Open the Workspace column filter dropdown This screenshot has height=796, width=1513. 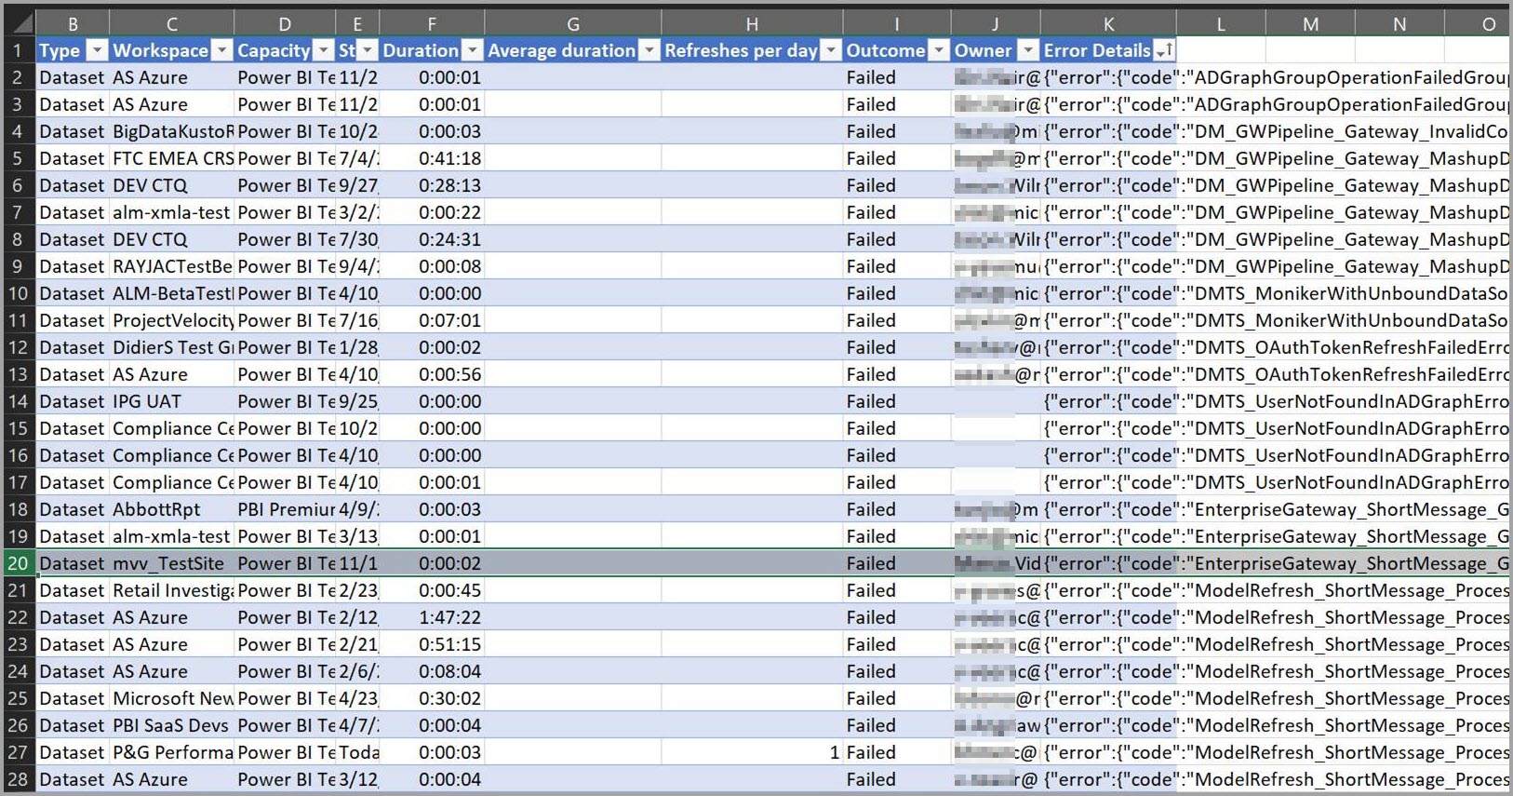(221, 50)
